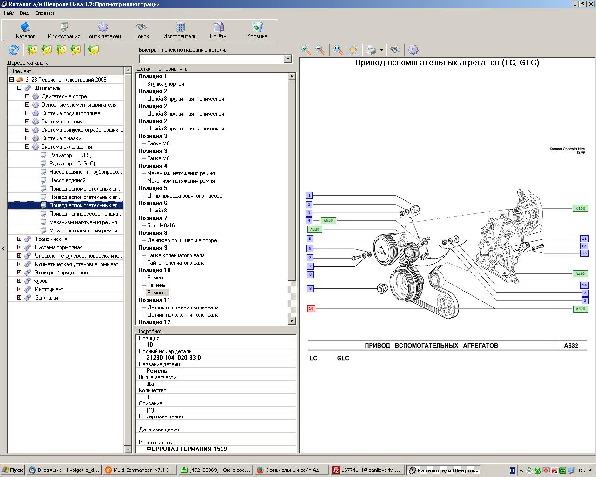
Task: Switch to Официальный сайт browser taskbar item
Action: coord(291,470)
